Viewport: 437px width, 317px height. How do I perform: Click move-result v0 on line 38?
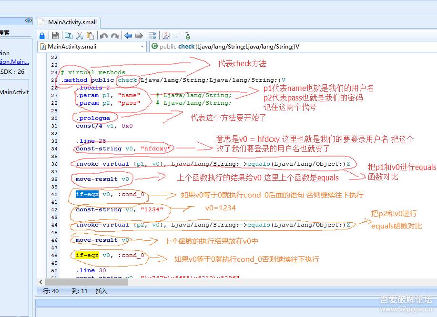pyautogui.click(x=102, y=179)
